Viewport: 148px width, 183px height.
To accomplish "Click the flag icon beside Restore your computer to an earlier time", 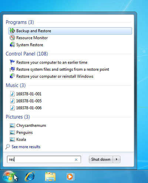I will pyautogui.click(x=12, y=62).
